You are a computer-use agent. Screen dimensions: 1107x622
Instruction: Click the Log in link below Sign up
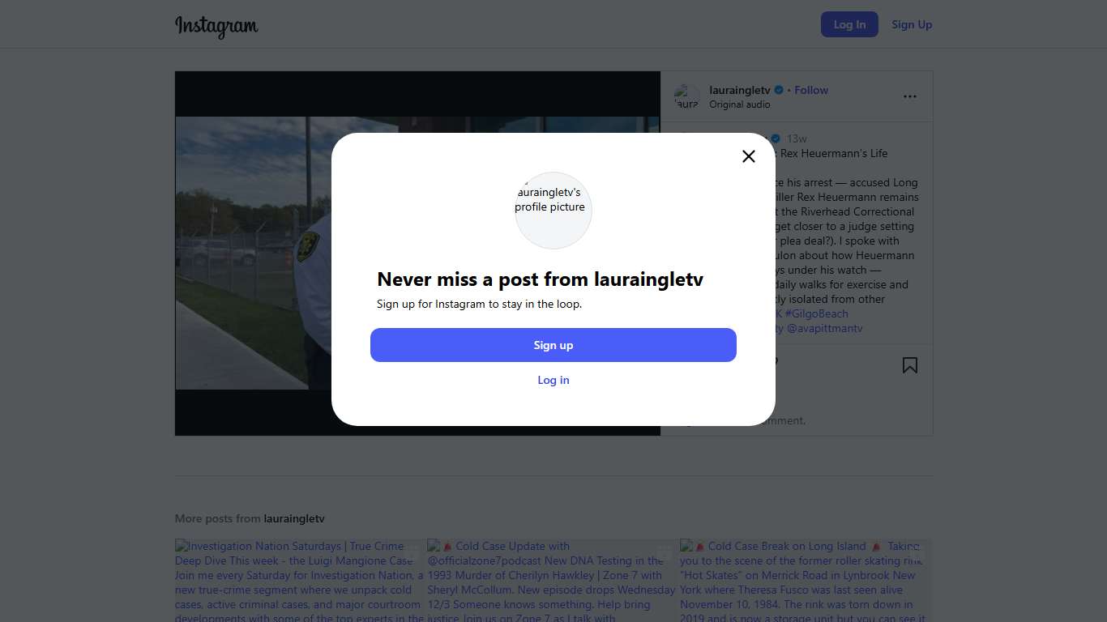[x=553, y=380]
